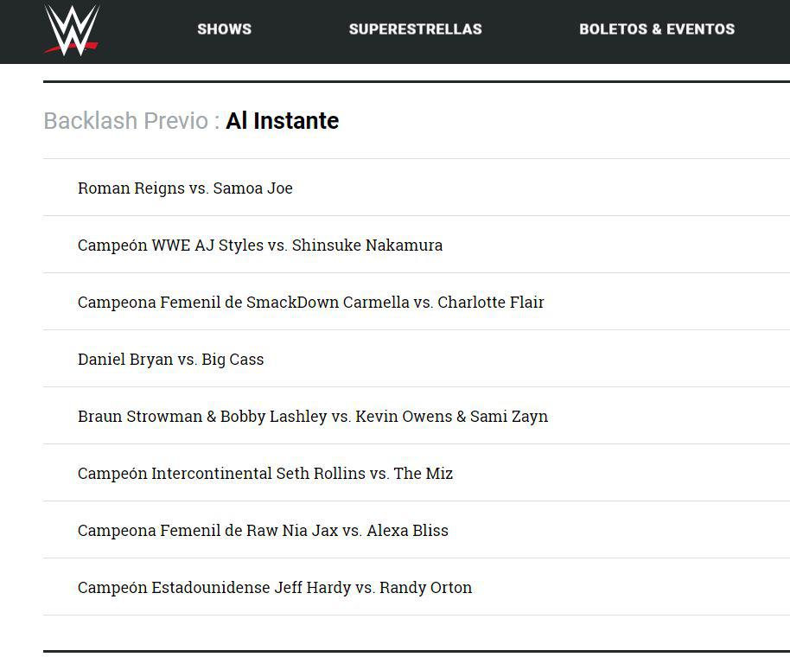Open the Roman Reigns vs. Samoa Joe match
This screenshot has height=657, width=790.
coord(185,188)
